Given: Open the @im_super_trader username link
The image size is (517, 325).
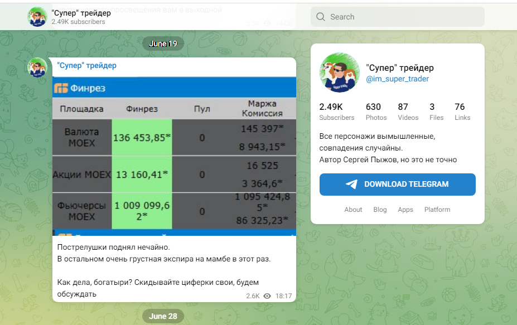Looking at the screenshot, I should pyautogui.click(x=397, y=79).
